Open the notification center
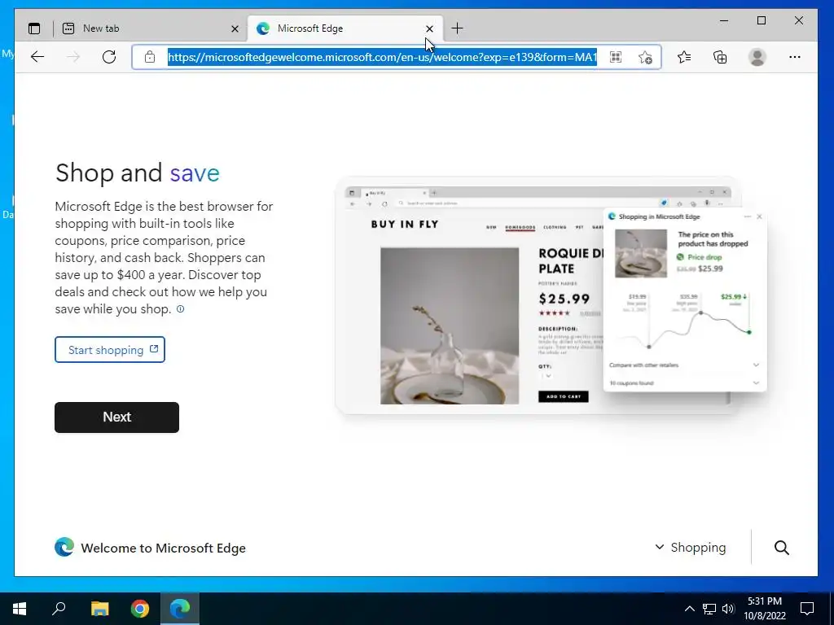834x625 pixels. (x=807, y=609)
